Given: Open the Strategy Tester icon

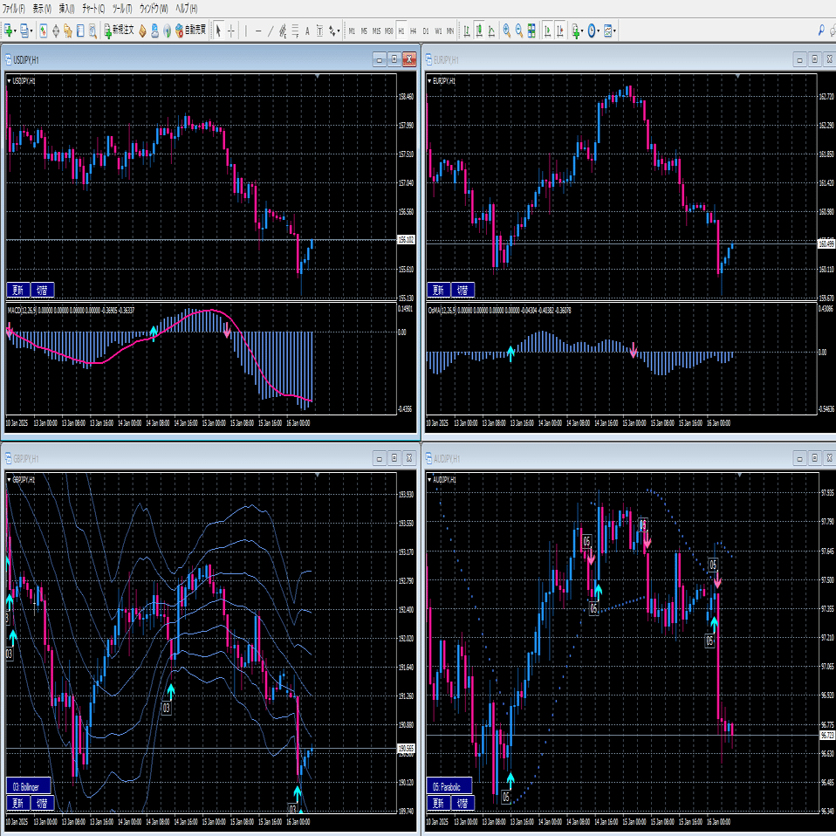Looking at the screenshot, I should pyautogui.click(x=93, y=31).
